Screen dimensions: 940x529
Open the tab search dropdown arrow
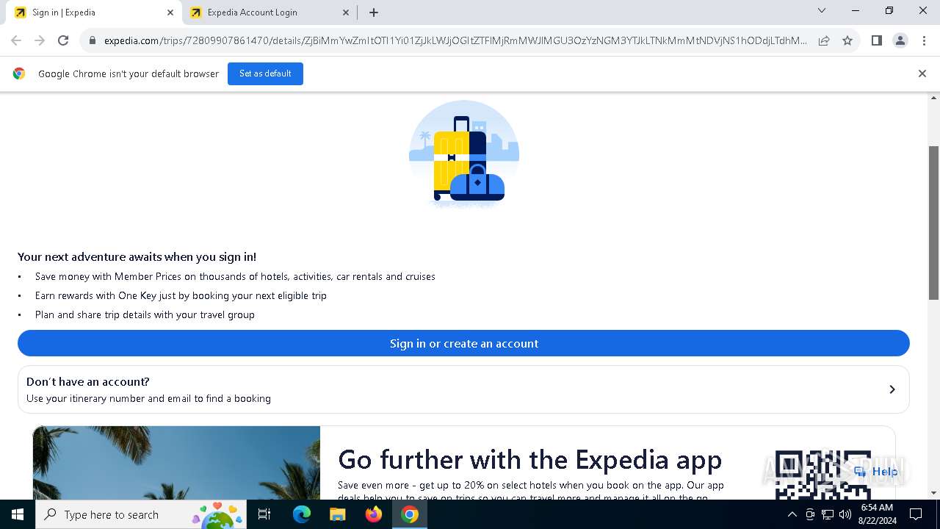click(822, 11)
